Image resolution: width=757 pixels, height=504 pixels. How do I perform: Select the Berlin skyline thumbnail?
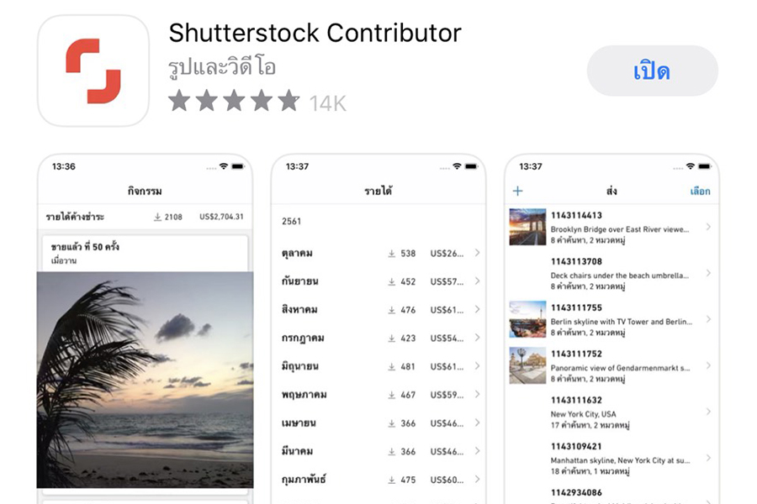pyautogui.click(x=527, y=319)
